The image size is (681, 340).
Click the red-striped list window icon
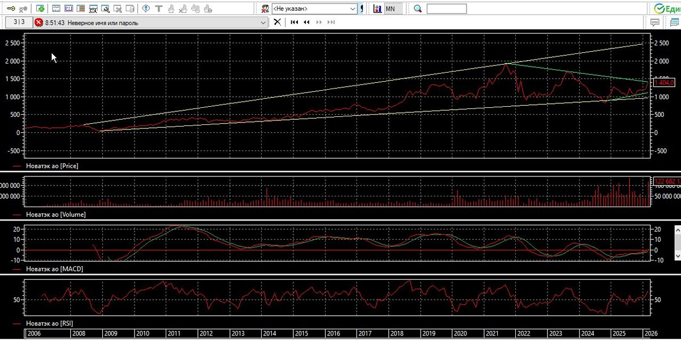(x=81, y=9)
